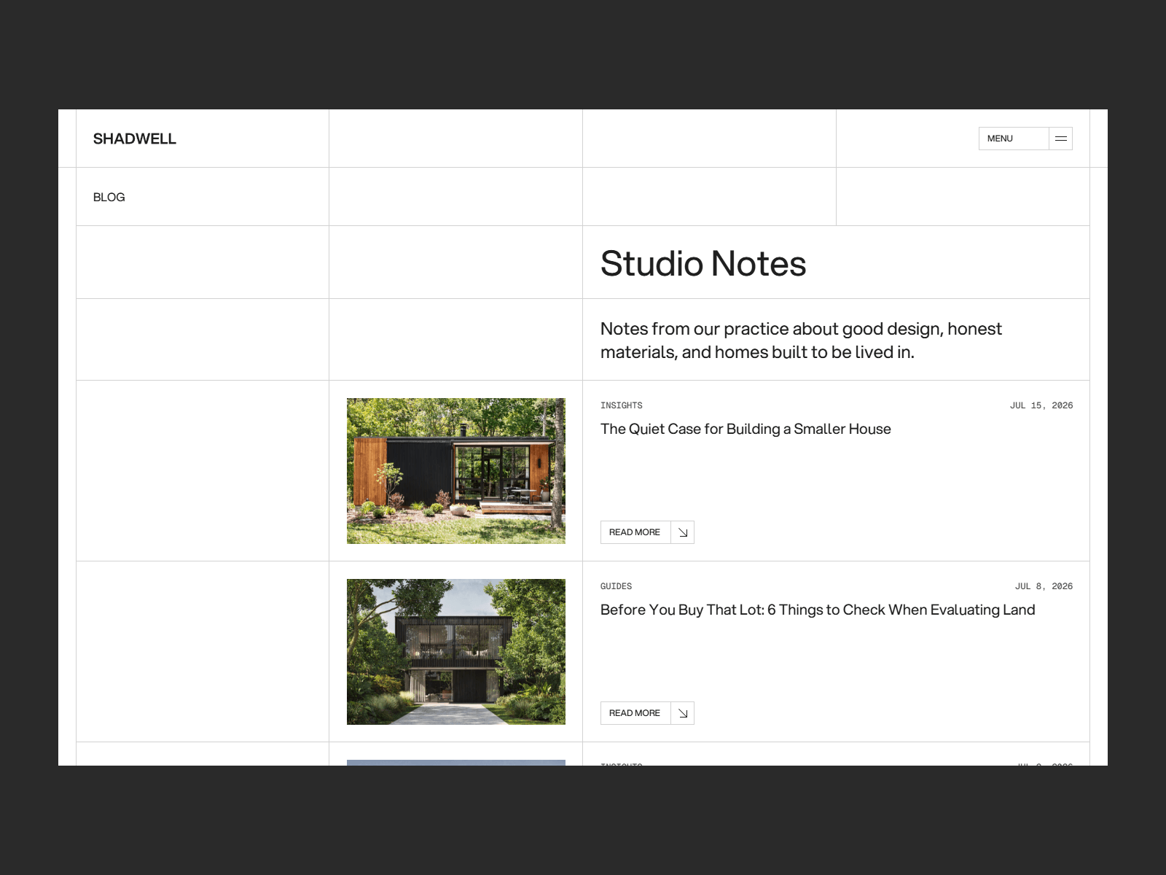1166x875 pixels.
Task: Open the two-story house driveway thumbnail
Action: coord(456,652)
